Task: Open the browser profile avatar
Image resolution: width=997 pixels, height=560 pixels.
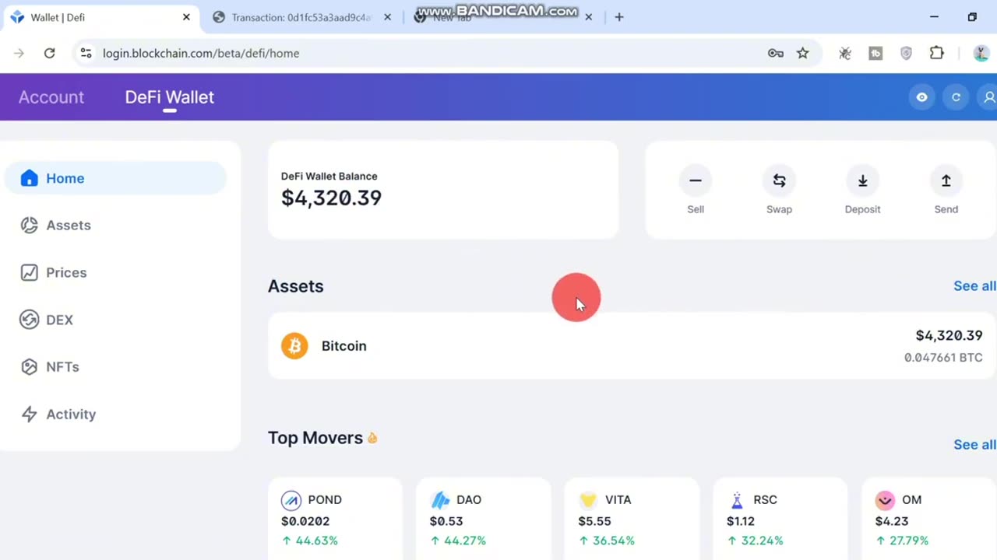Action: pos(981,53)
